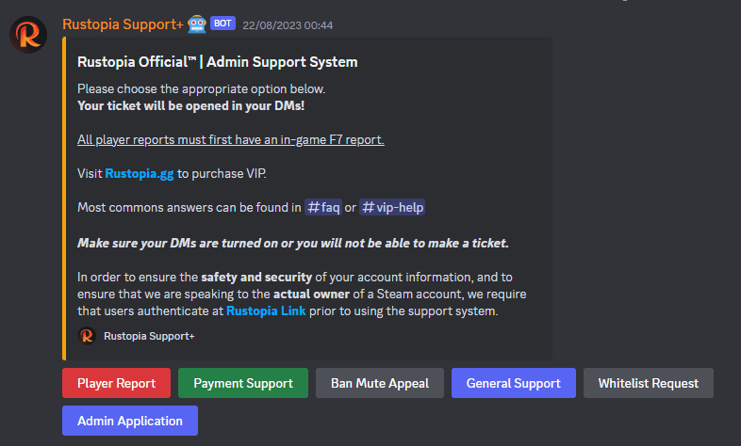This screenshot has height=446, width=741.
Task: Click the Rustopia Support+ username
Action: point(122,24)
